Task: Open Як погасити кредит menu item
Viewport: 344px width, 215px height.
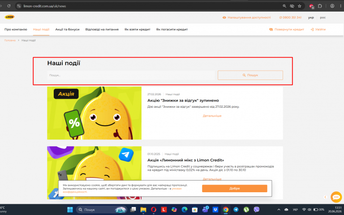Action: [172, 30]
